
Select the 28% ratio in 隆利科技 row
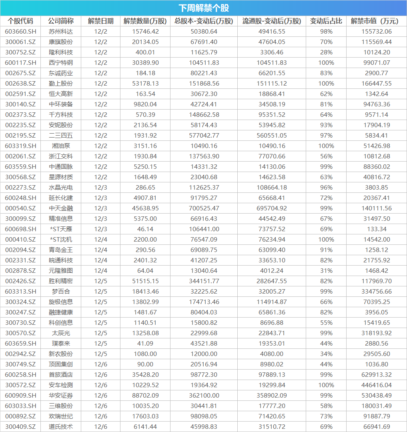[x=326, y=52]
